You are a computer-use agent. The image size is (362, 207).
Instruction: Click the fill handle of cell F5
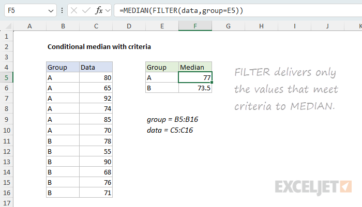[212, 82]
